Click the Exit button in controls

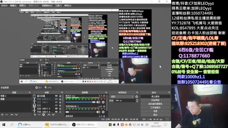(155, 115)
